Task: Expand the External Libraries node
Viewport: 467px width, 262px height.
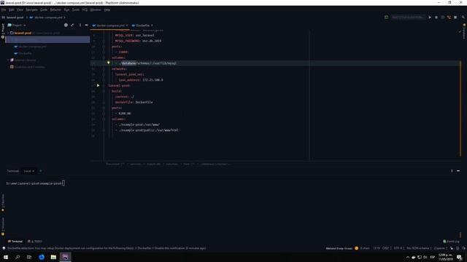Action: click(x=8, y=60)
